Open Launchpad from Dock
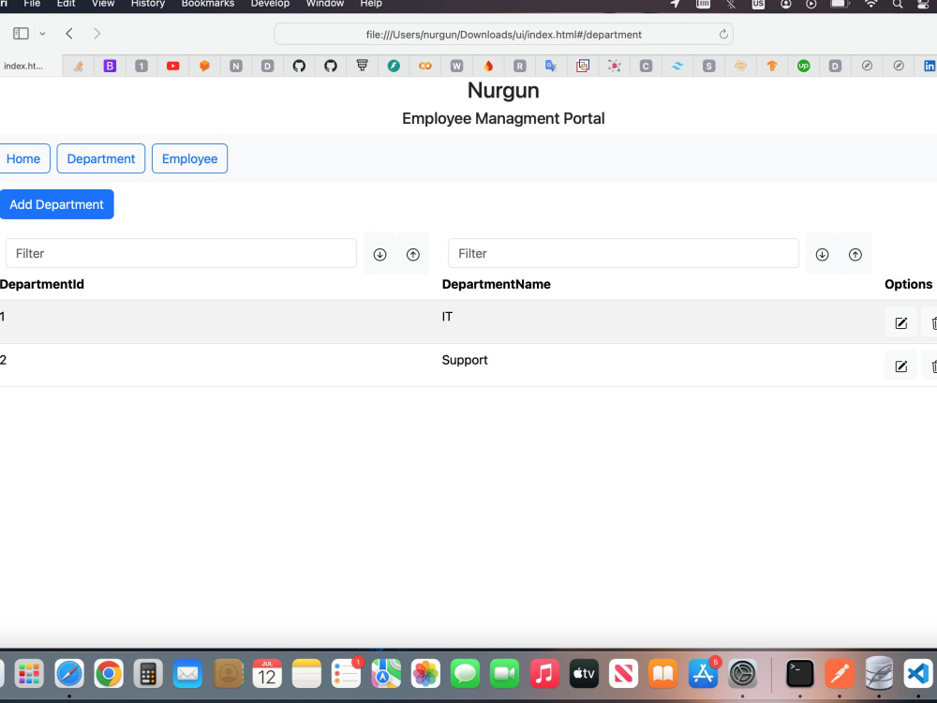 (x=29, y=674)
